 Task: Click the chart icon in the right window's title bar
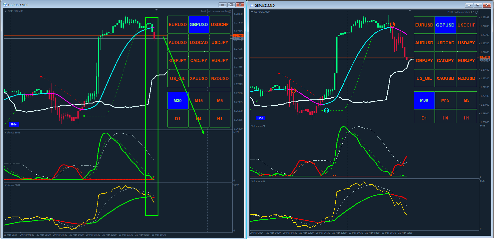[252, 5]
